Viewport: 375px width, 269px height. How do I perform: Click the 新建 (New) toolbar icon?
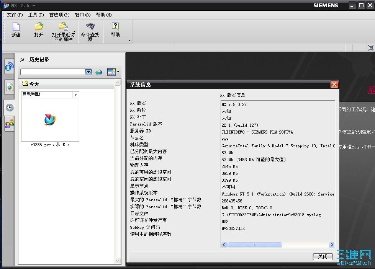point(16,26)
